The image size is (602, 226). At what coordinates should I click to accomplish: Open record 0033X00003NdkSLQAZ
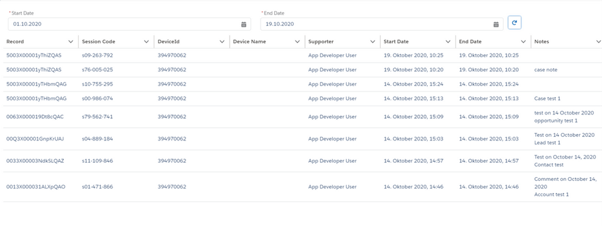point(35,161)
